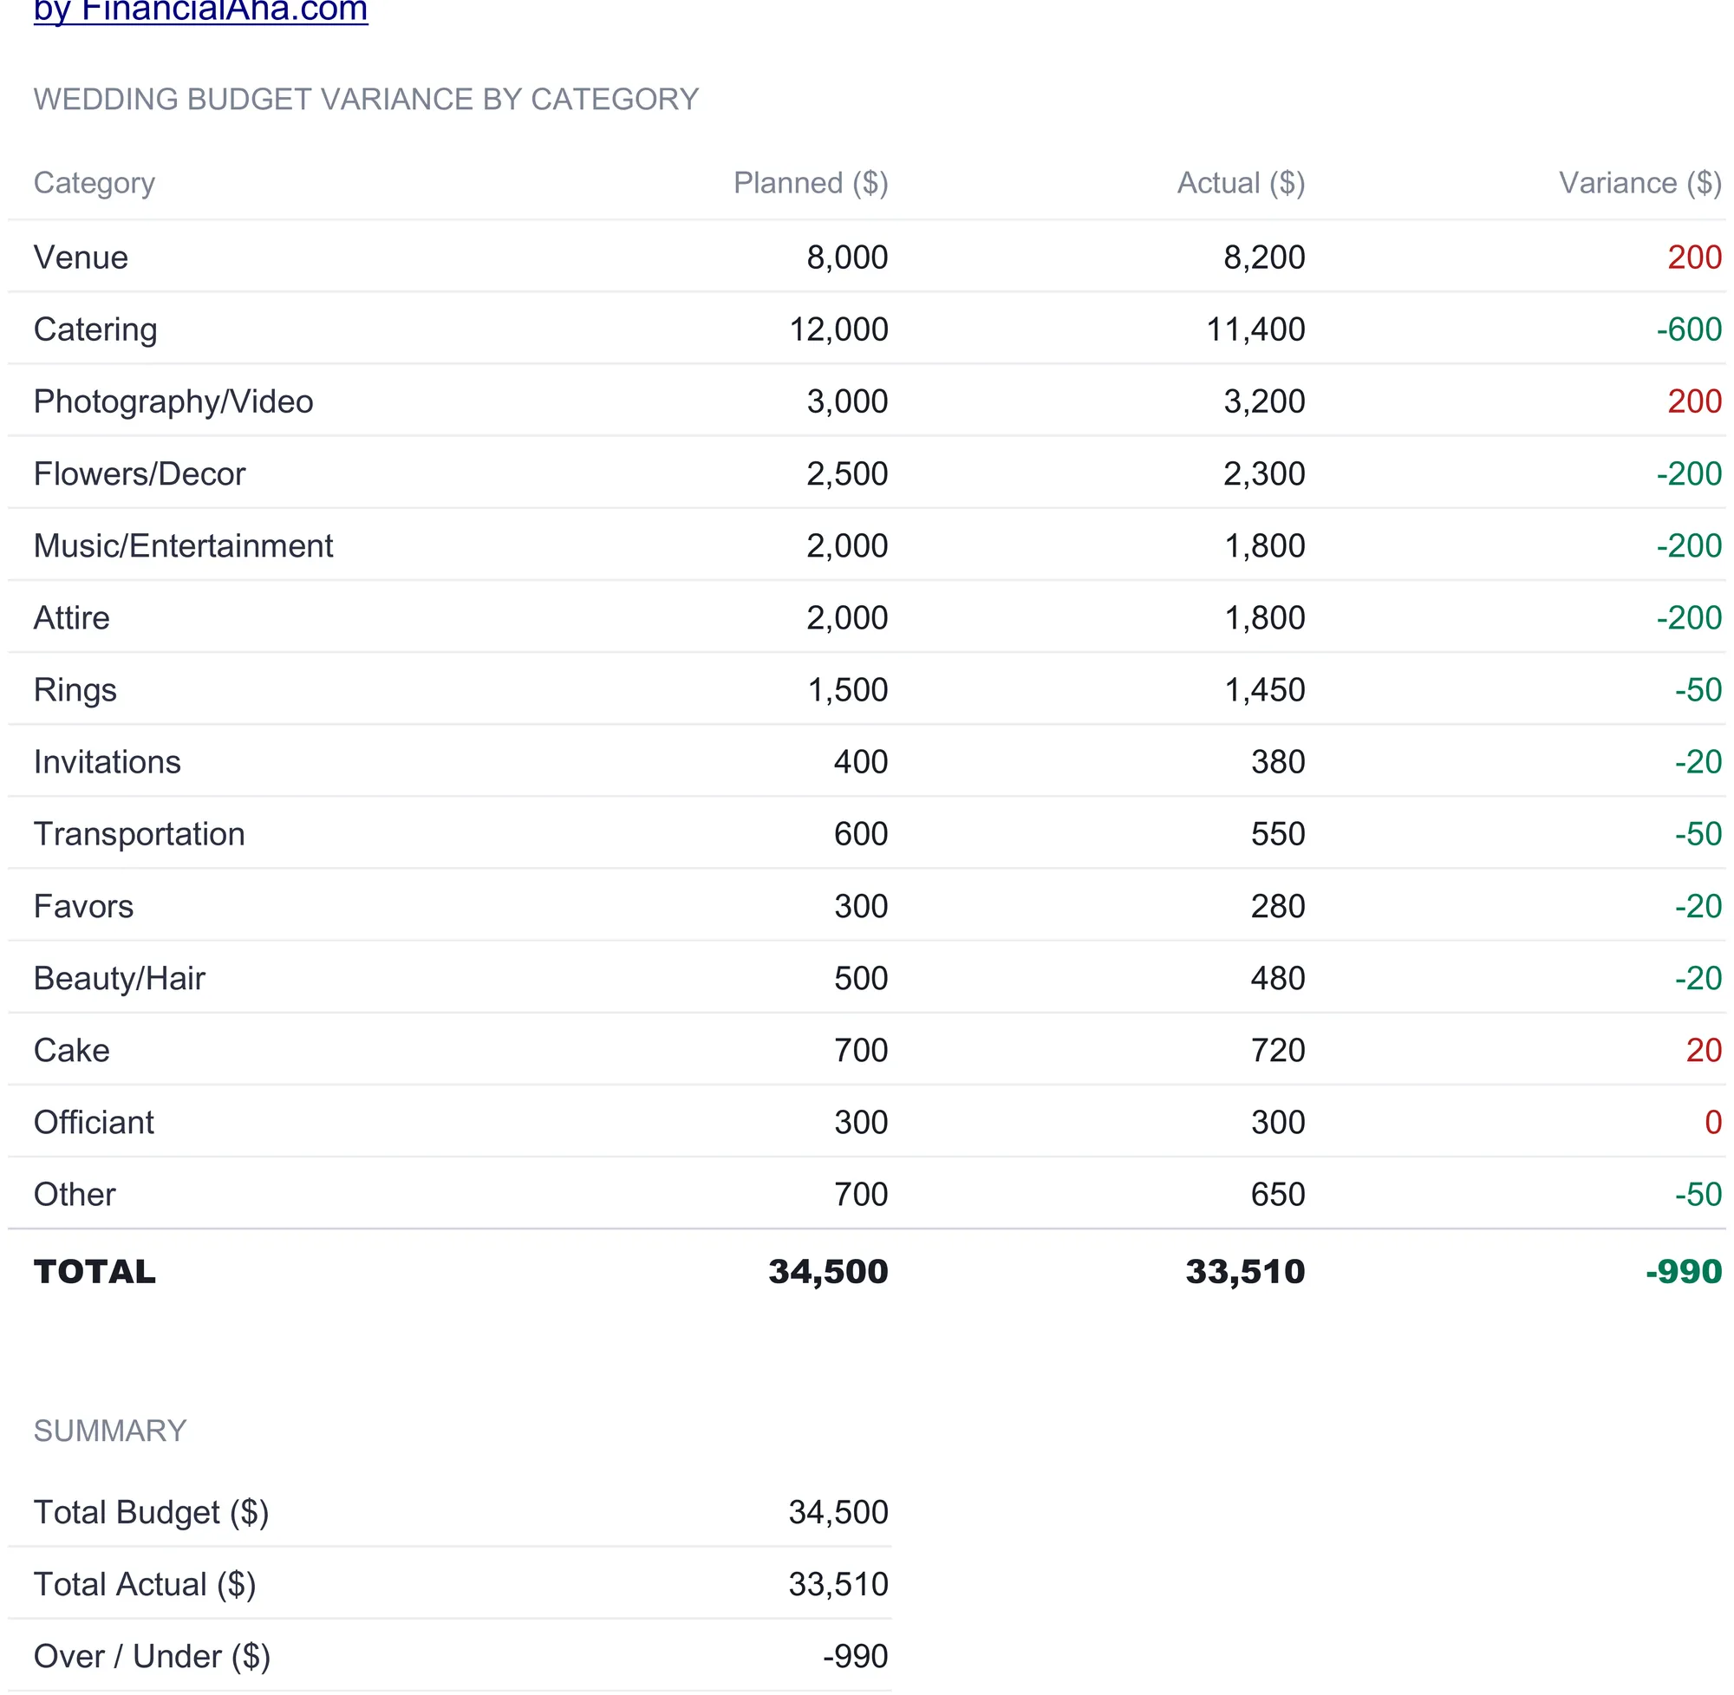
Task: Select Rings planned value 1,500
Action: [x=847, y=690]
